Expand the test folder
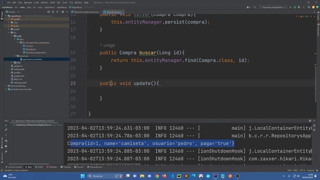This screenshot has height=180, width=320. point(12,62)
